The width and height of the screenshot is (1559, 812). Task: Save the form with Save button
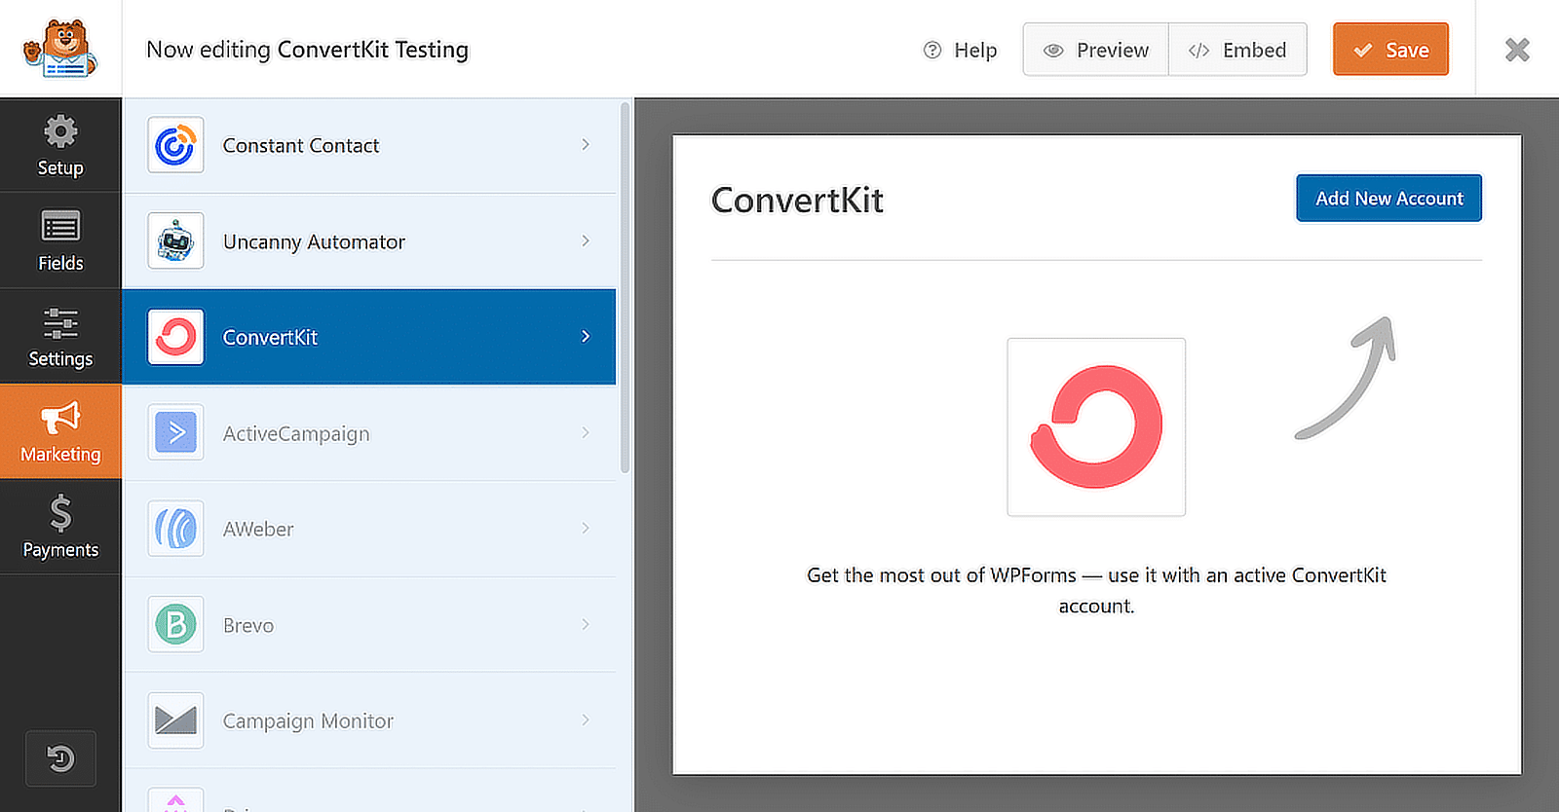pyautogui.click(x=1390, y=50)
